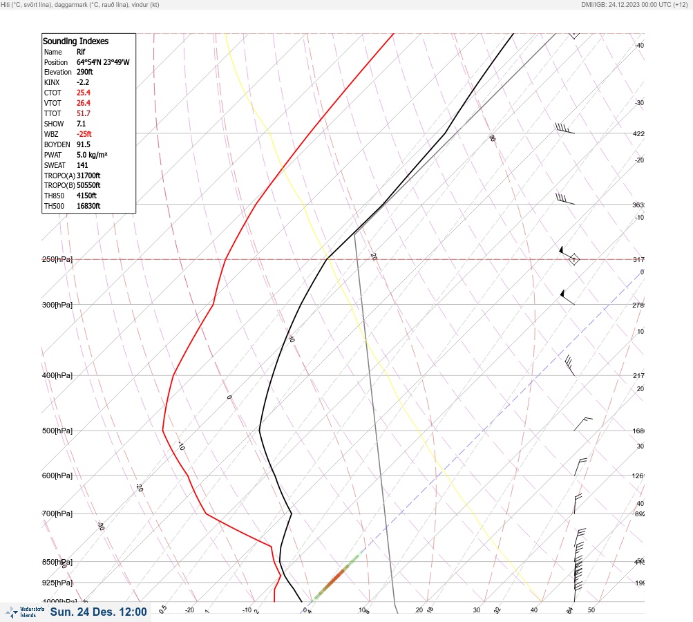693x622 pixels.
Task: Click the '400[hPa]' pressure level label
Action: pyautogui.click(x=57, y=375)
